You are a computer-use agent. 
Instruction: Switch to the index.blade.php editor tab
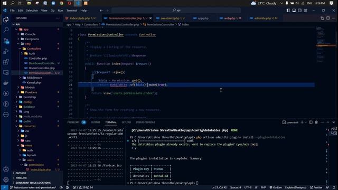tap(82, 18)
